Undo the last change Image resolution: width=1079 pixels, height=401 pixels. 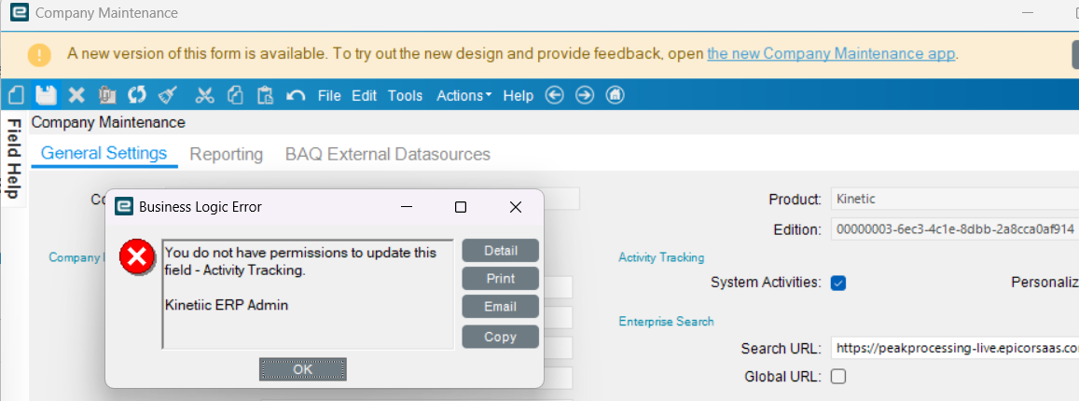click(296, 95)
